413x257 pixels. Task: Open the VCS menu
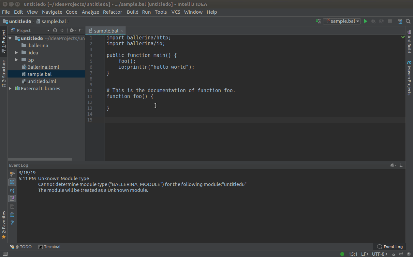pos(176,12)
